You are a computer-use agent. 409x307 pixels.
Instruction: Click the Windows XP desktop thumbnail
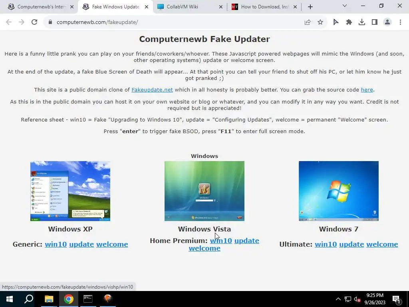[70, 191]
